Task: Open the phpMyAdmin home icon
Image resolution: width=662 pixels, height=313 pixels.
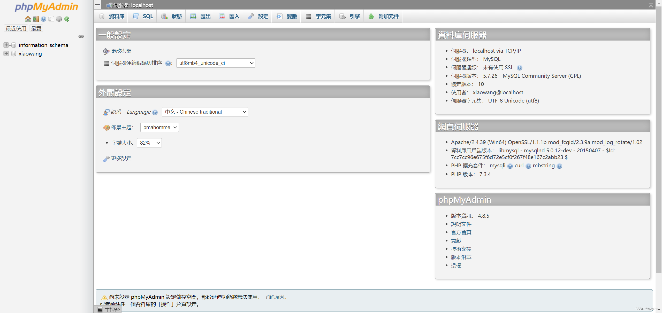Action: 27,19
